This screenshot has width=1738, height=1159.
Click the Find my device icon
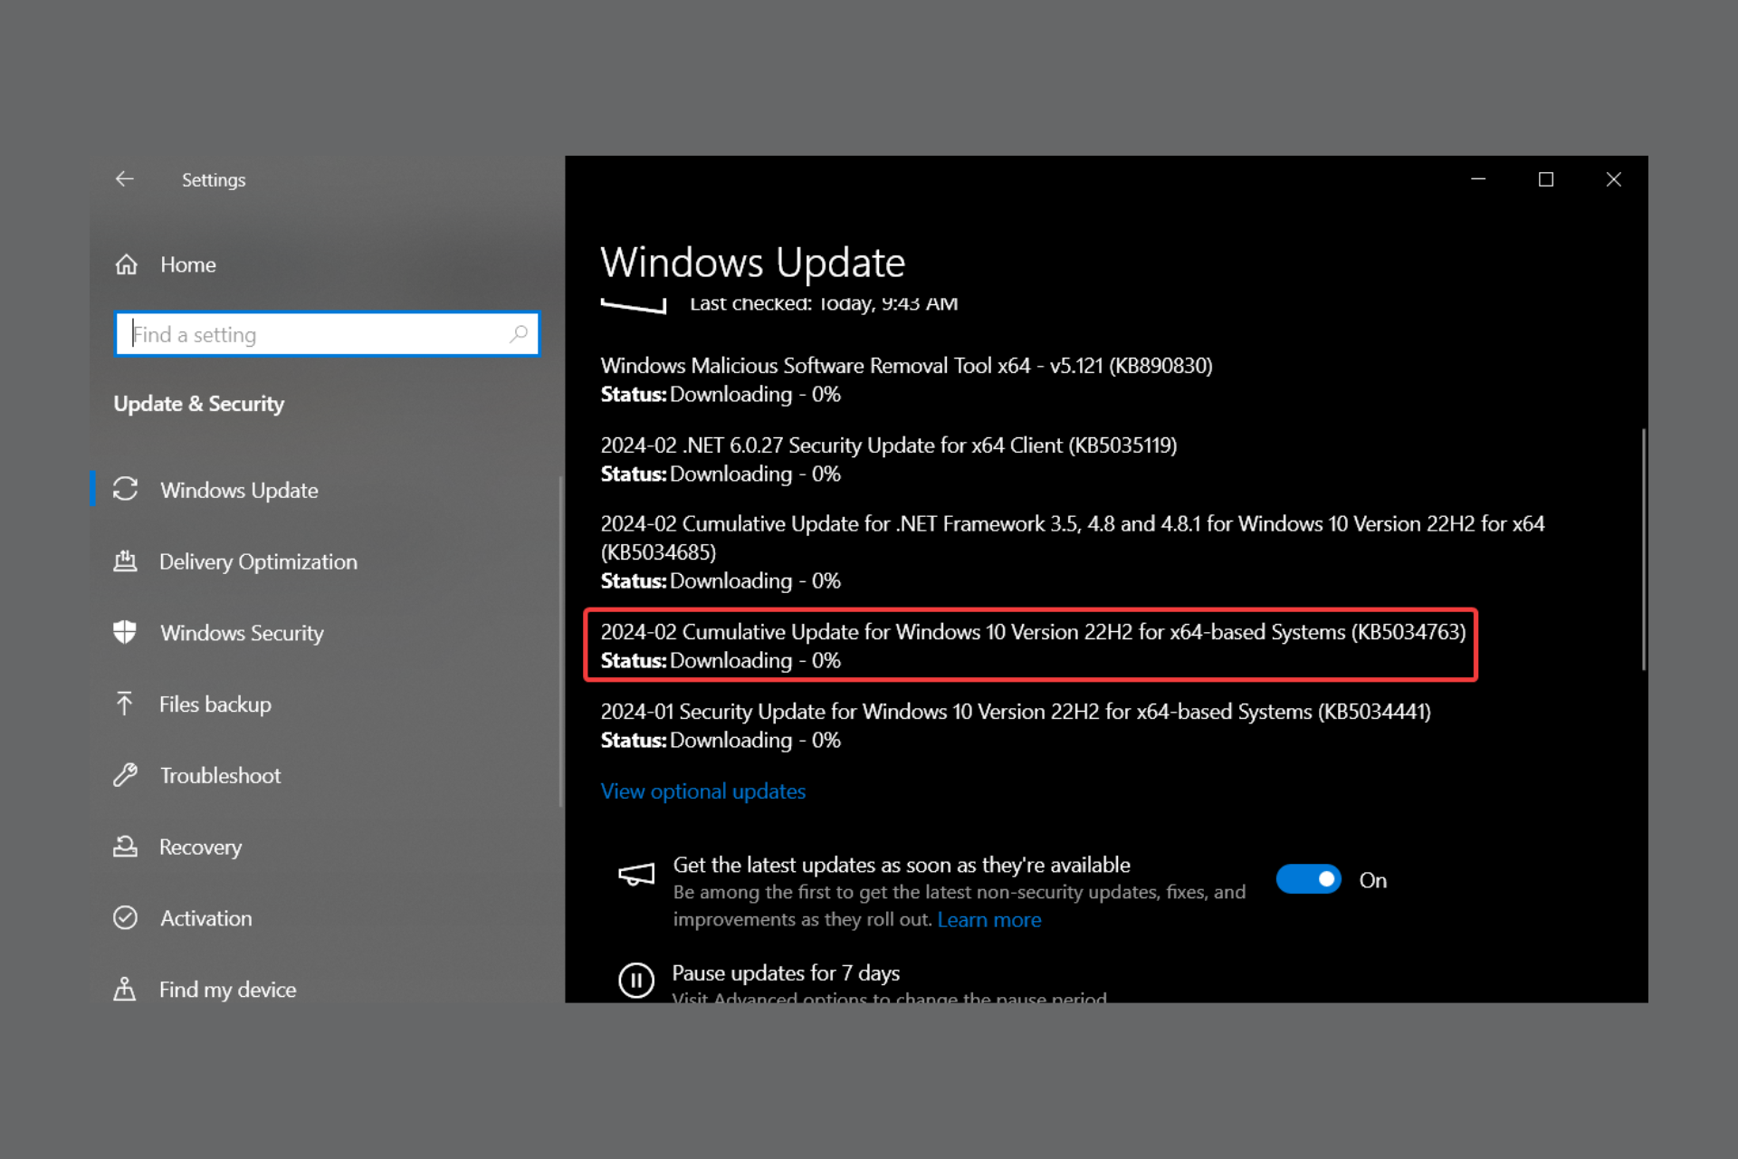coord(125,989)
